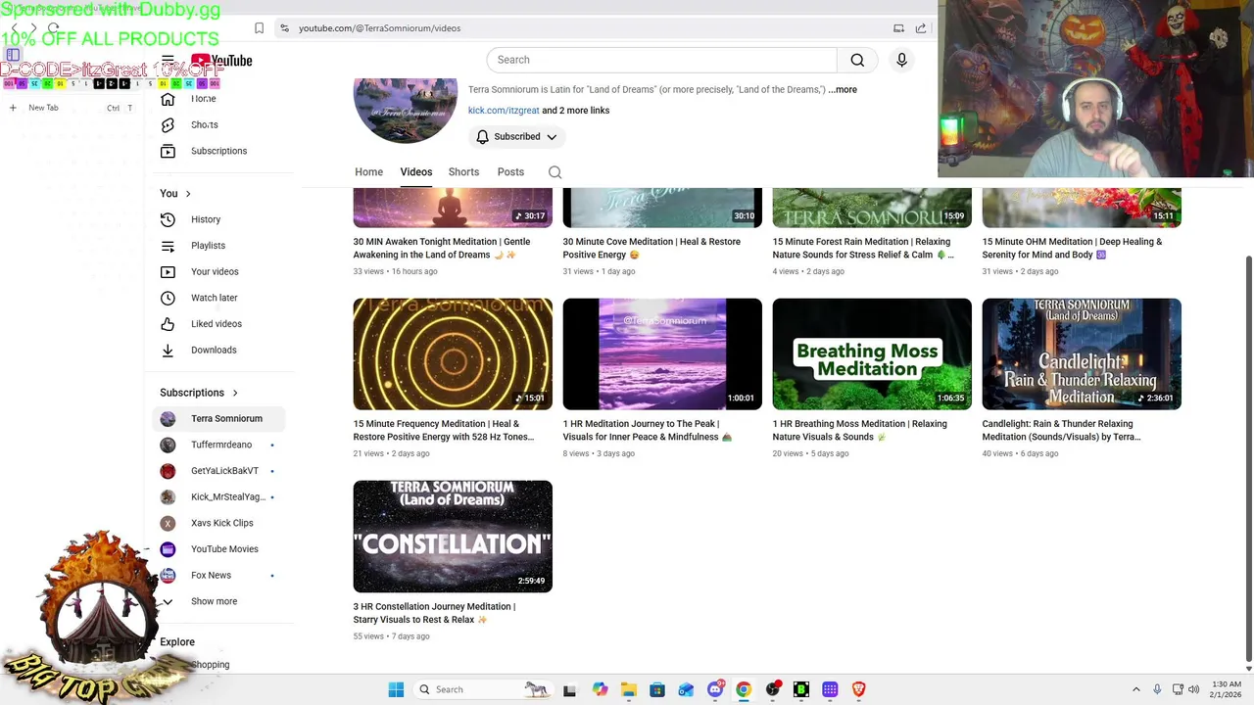Open 30 Minute Cove Meditation title
Image resolution: width=1254 pixels, height=705 pixels.
coord(651,248)
